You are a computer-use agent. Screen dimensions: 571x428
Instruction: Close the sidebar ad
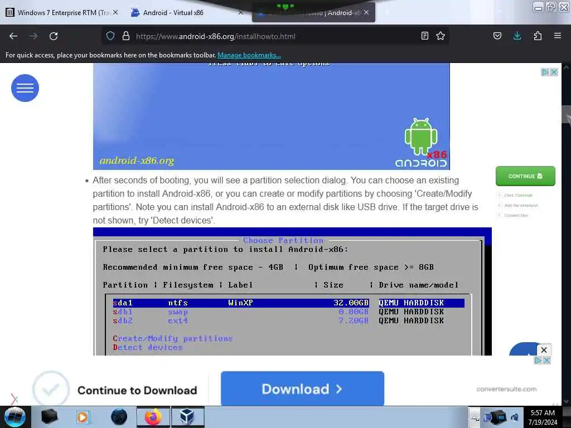coord(554,72)
